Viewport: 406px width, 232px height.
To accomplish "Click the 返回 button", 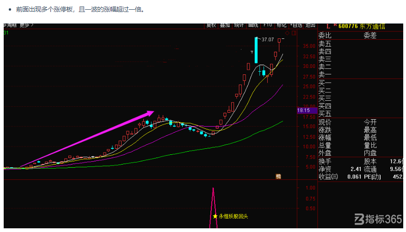I will pos(310,25).
